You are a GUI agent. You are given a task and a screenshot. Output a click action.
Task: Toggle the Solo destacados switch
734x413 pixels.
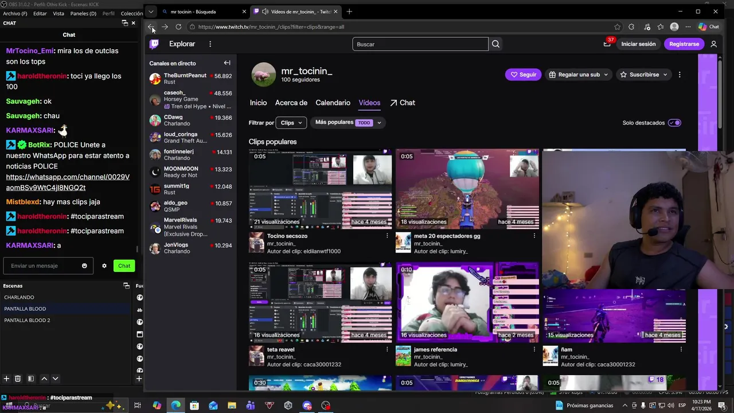674,123
